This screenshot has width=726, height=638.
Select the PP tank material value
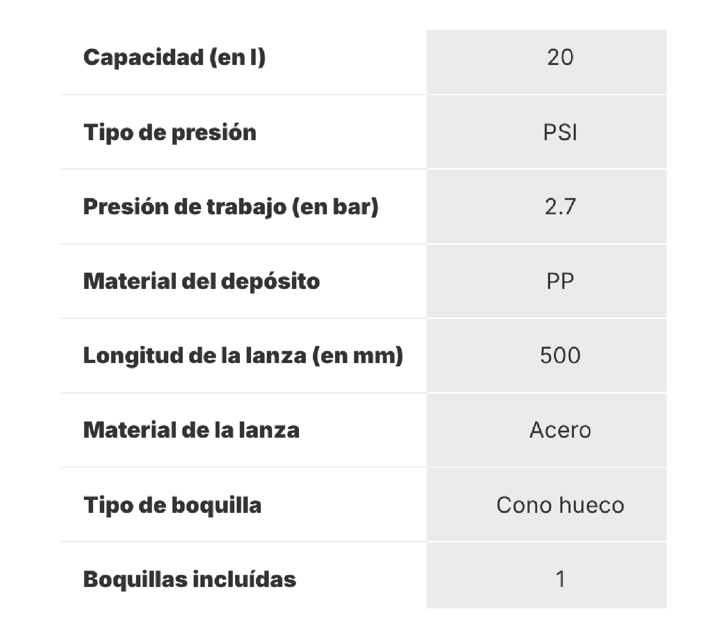click(560, 281)
